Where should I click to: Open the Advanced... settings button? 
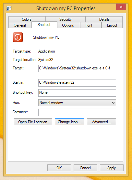click(102, 122)
